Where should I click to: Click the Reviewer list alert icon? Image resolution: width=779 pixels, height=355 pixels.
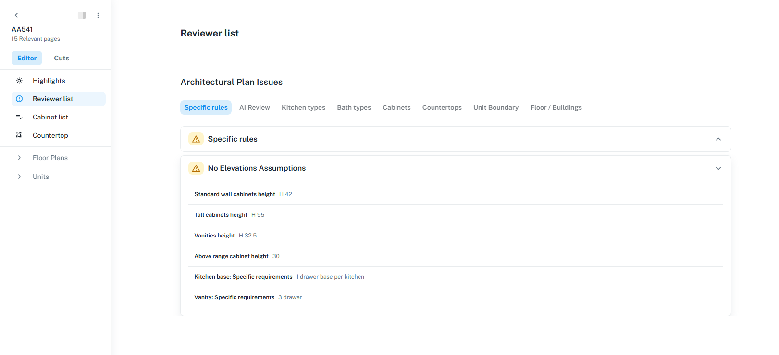tap(19, 99)
